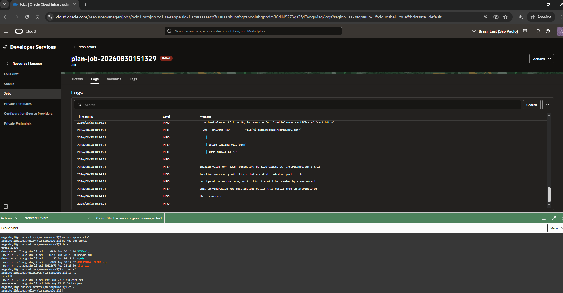Focus the global search resources field
563x293 pixels.
pos(253,31)
